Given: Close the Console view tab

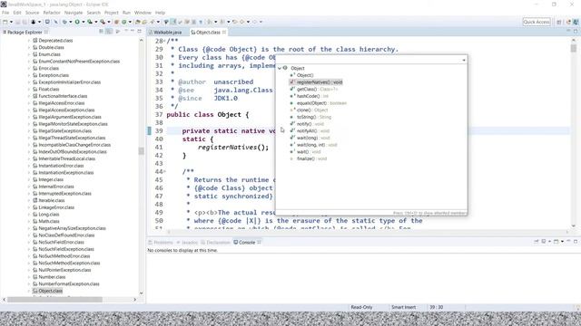Looking at the screenshot, I should pyautogui.click(x=259, y=242).
